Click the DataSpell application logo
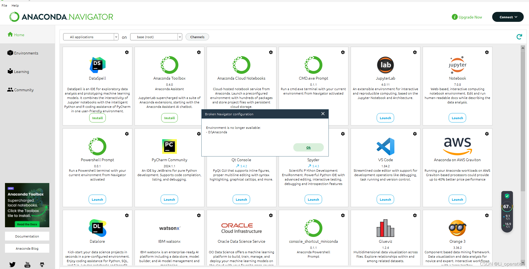Image resolution: width=529 pixels, height=269 pixels. tap(97, 65)
